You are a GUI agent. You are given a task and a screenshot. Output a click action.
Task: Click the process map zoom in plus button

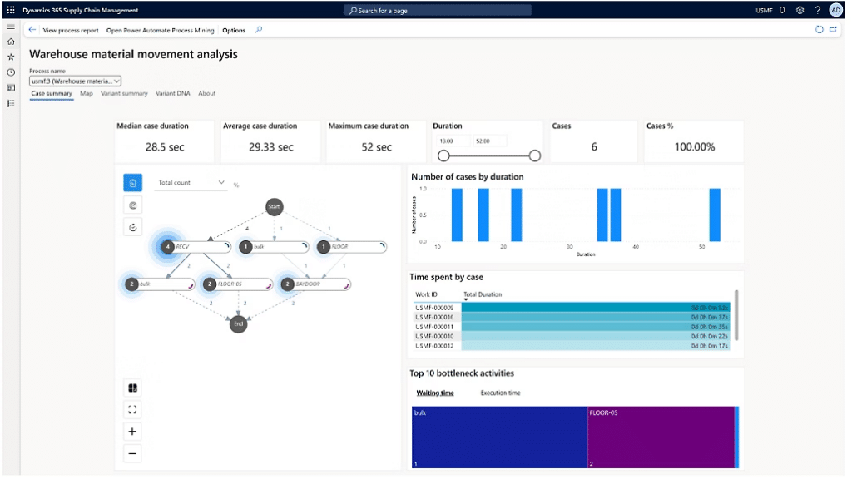point(132,431)
